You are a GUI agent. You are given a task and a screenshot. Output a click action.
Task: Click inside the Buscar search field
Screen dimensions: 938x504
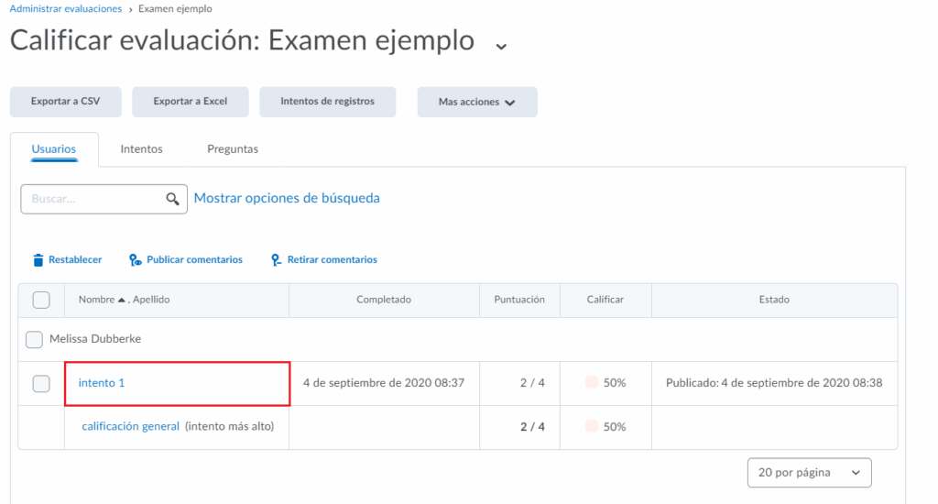[92, 199]
